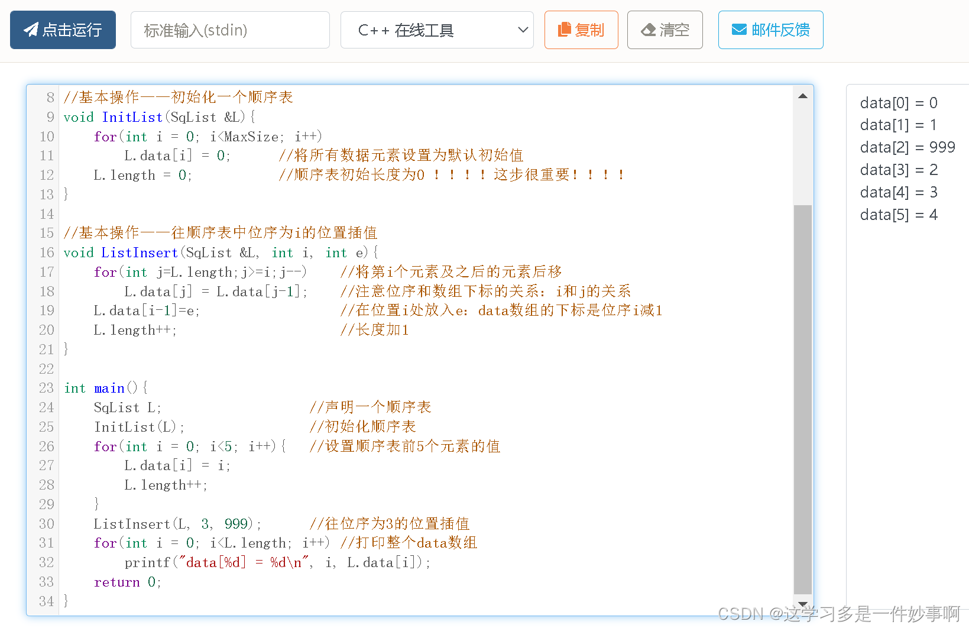The width and height of the screenshot is (969, 628).
Task: Click comment '//基本操作——初始化一个顺序表'
Action: [178, 97]
